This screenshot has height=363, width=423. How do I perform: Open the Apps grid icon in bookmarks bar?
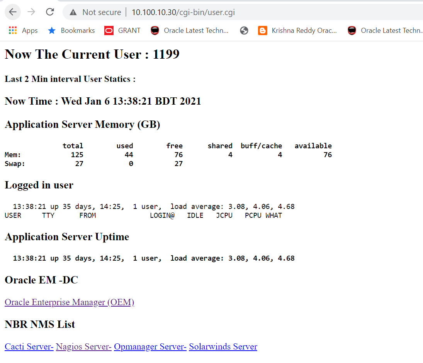[x=13, y=31]
